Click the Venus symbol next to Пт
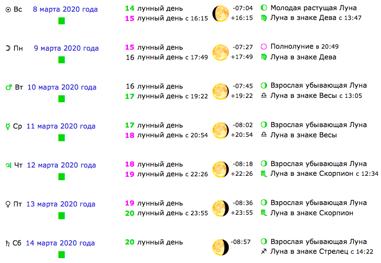This screenshot has height=263, width=381. (x=8, y=205)
